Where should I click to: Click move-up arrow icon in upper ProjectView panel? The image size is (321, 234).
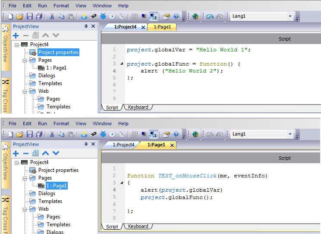(x=46, y=35)
